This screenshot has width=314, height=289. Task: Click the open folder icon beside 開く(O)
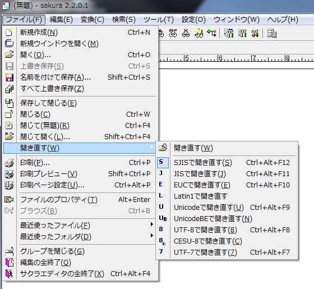[x=9, y=55]
